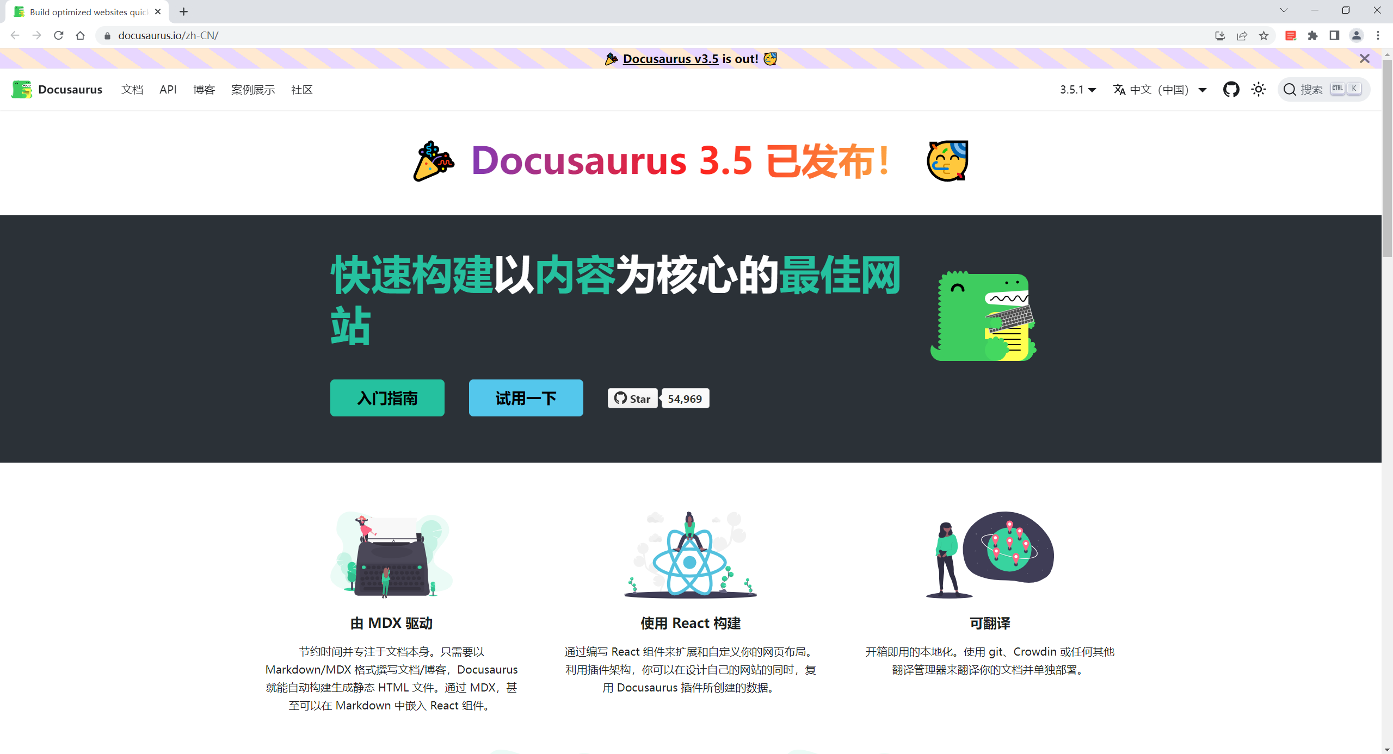Click the green dinosaur mascot illustration
The image size is (1393, 754).
(x=983, y=316)
